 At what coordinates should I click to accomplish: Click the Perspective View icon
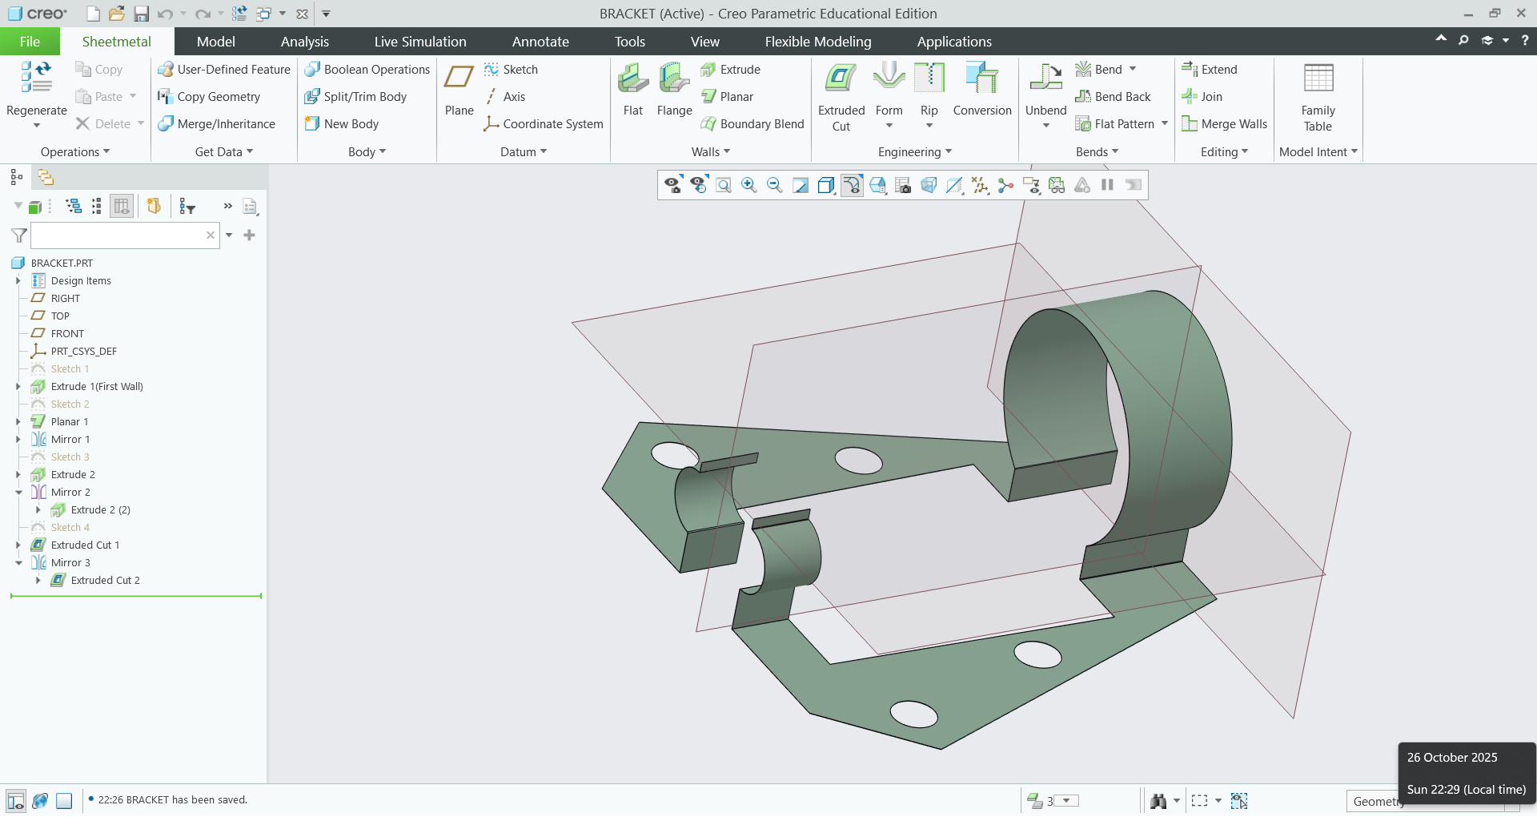[929, 185]
